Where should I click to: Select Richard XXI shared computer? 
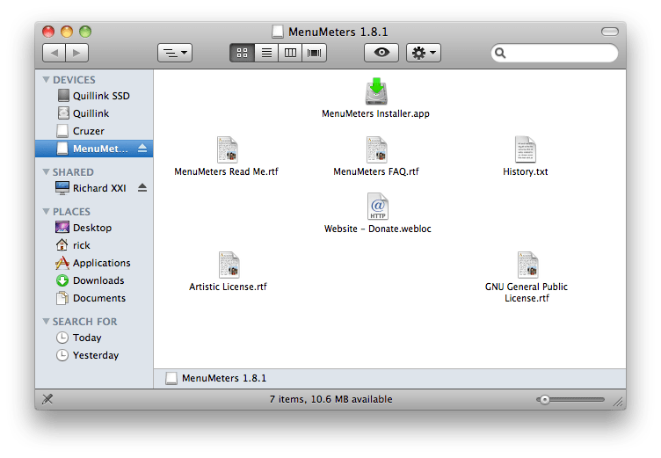(94, 188)
